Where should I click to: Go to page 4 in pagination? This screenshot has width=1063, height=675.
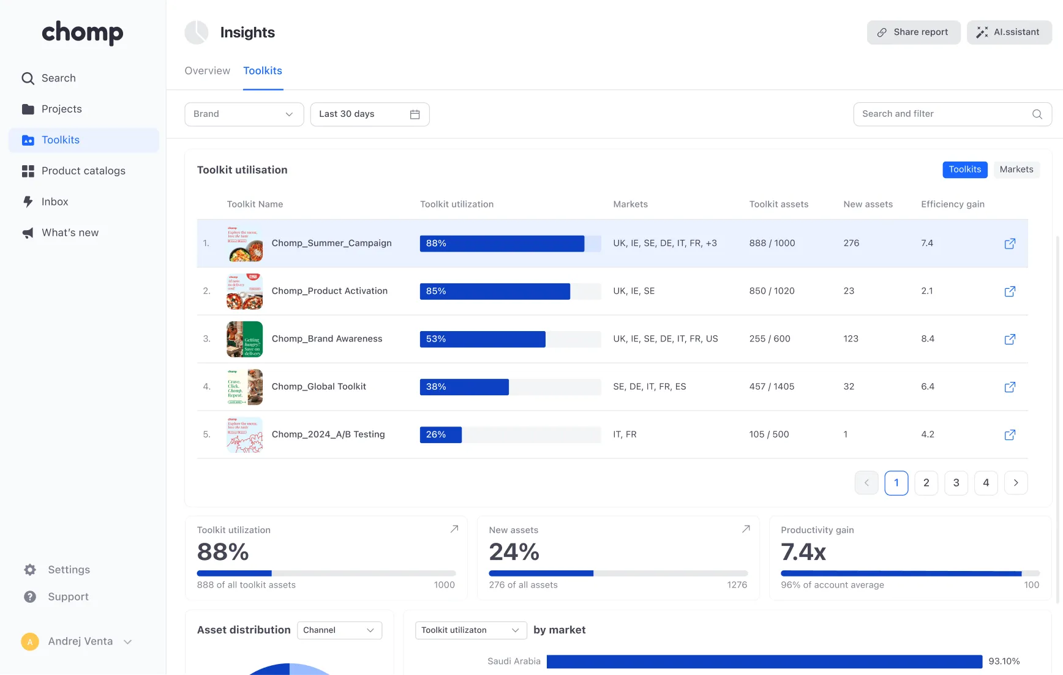pos(986,483)
